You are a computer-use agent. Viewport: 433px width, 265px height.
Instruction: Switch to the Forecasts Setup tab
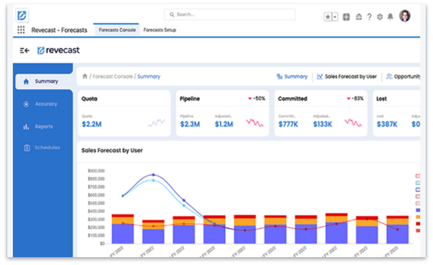pos(160,30)
